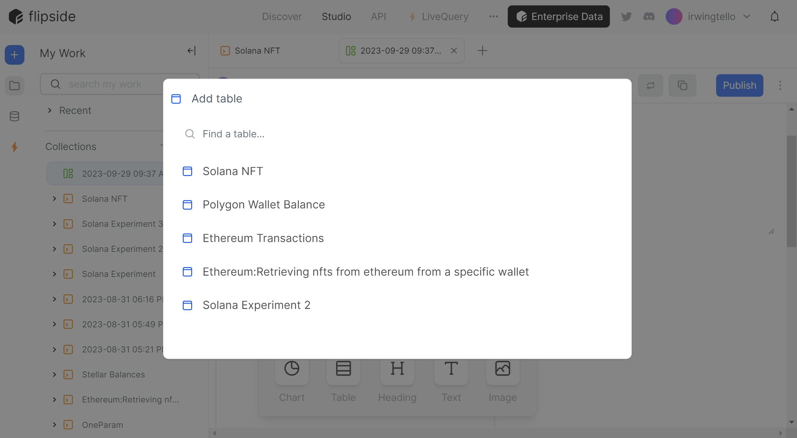Click the Enterprise Data button

559,16
